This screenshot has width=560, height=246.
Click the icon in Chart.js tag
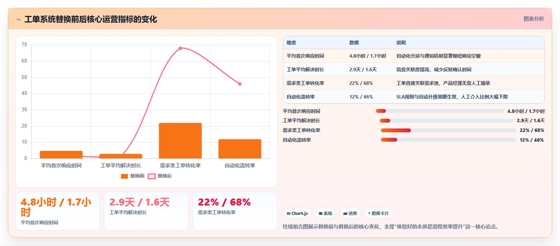click(288, 213)
